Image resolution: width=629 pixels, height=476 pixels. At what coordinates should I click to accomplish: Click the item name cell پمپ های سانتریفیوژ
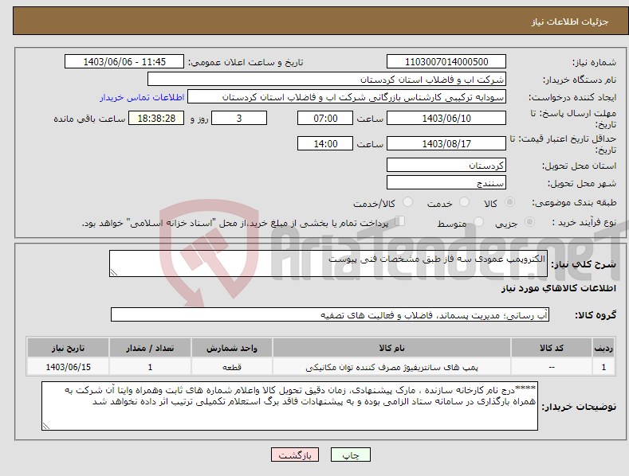click(391, 367)
